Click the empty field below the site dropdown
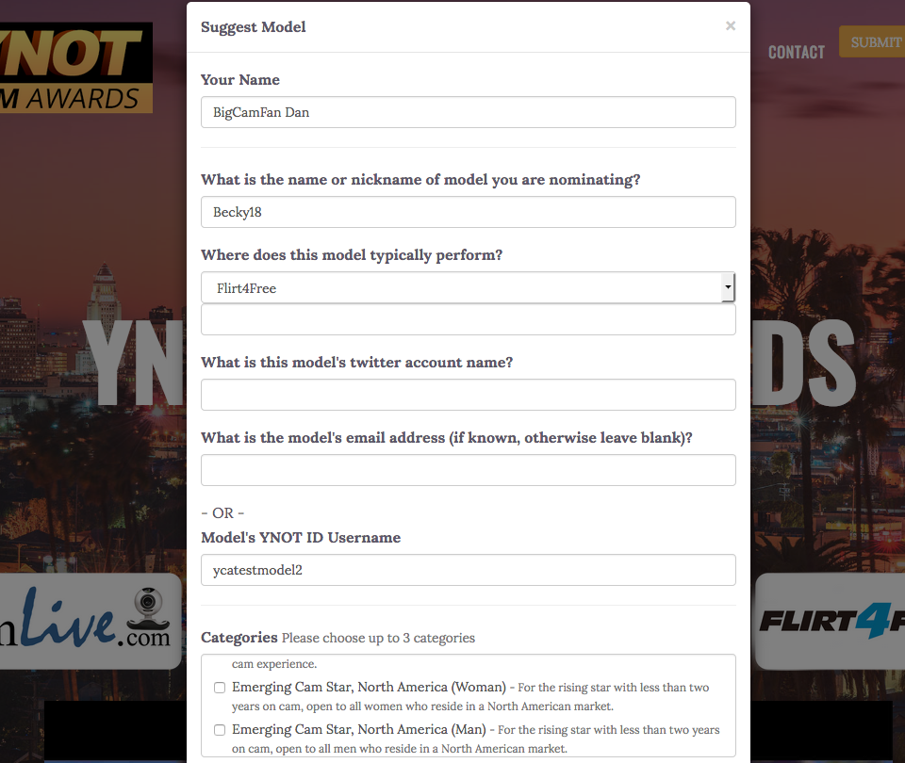 pyautogui.click(x=468, y=320)
